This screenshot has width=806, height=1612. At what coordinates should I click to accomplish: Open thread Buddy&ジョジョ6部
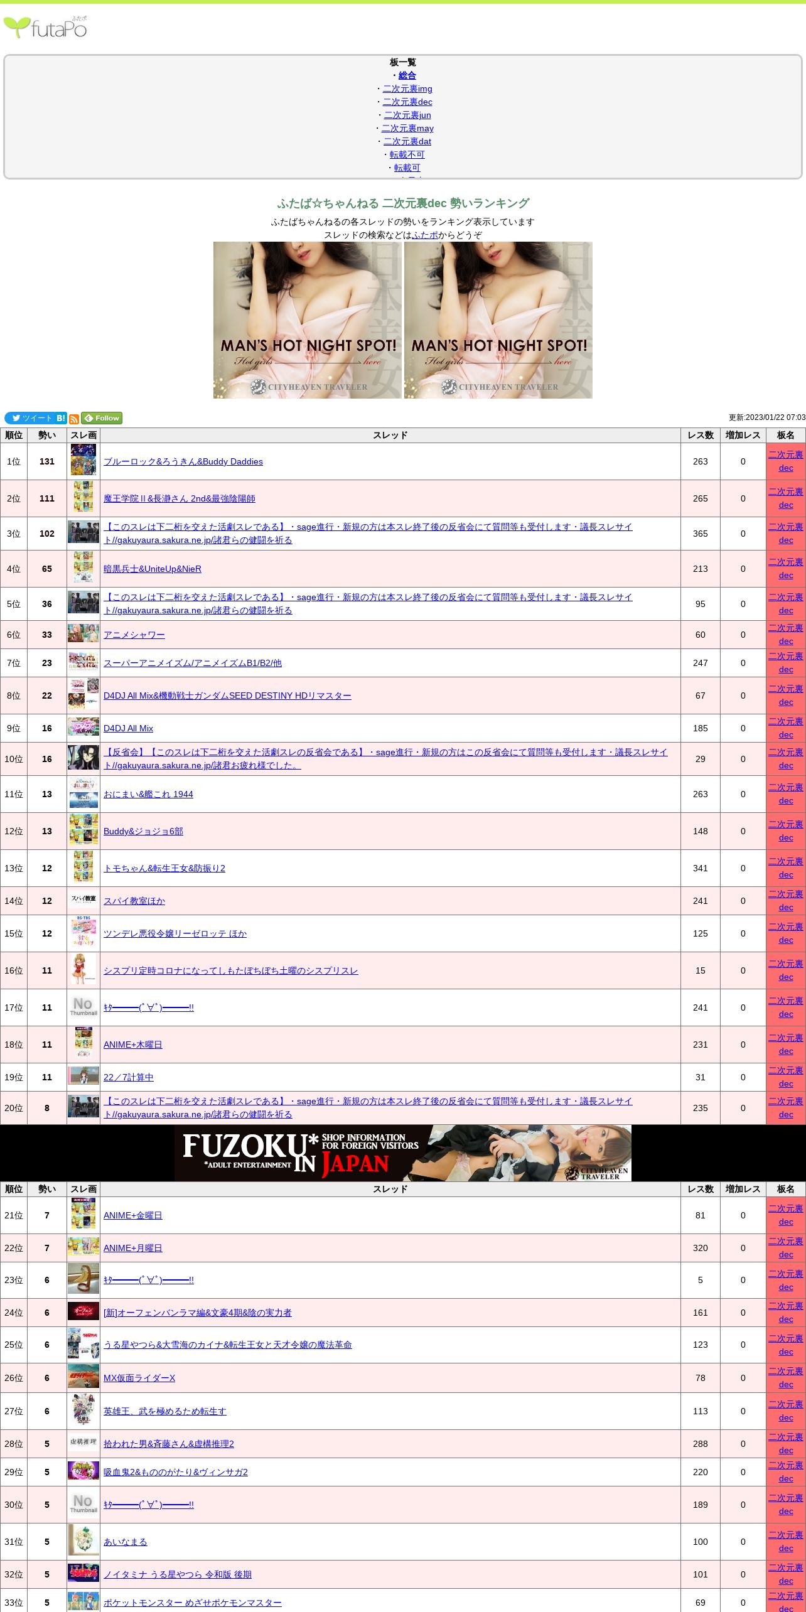tap(143, 831)
